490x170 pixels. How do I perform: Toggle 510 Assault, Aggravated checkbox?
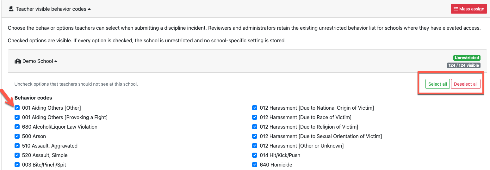point(17,146)
